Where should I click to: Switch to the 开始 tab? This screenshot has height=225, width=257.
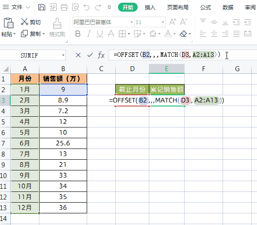coord(128,7)
